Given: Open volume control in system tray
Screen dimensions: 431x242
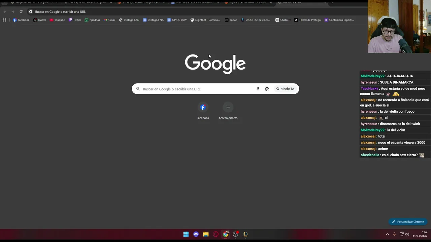Looking at the screenshot, I should (407, 234).
